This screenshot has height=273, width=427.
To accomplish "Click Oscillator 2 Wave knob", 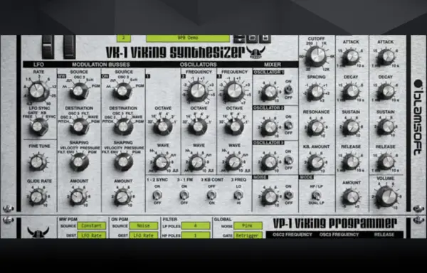I will (x=197, y=162).
